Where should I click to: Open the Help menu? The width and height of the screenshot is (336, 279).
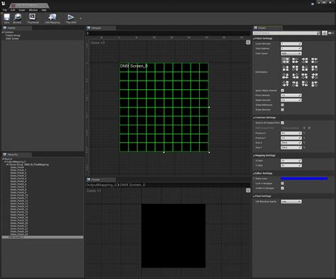[x=44, y=10]
